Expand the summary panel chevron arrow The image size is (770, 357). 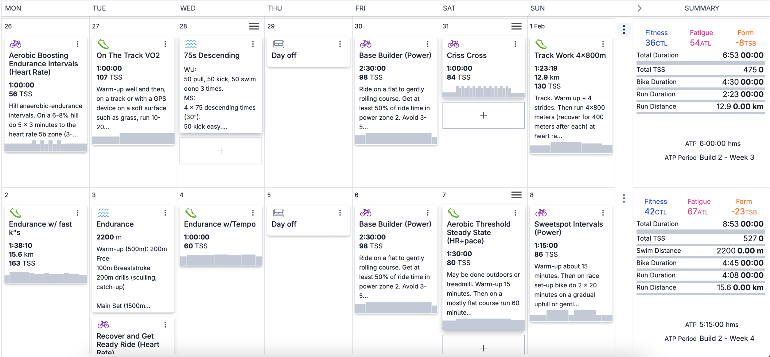639,8
